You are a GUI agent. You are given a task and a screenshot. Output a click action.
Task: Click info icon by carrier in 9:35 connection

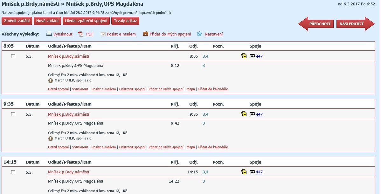(51, 139)
